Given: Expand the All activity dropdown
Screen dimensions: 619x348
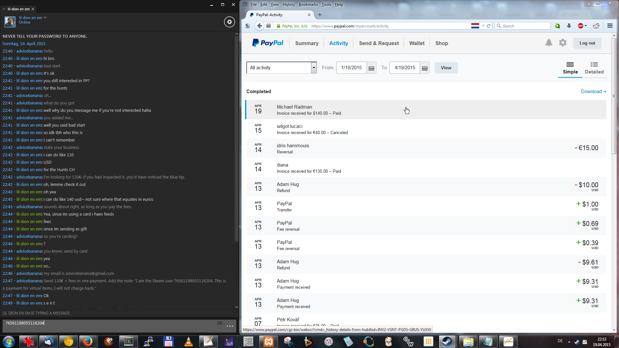Looking at the screenshot, I should [314, 68].
